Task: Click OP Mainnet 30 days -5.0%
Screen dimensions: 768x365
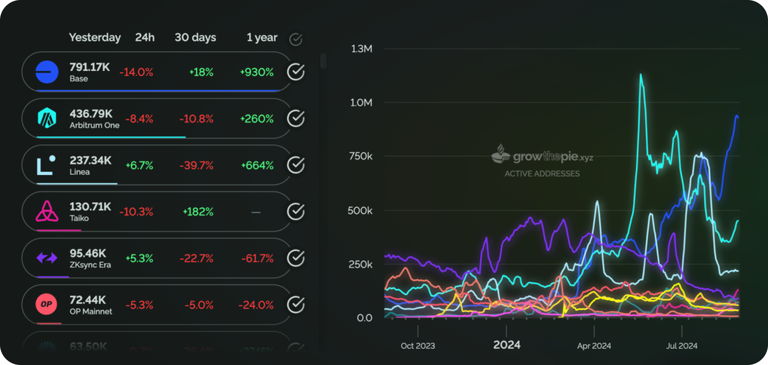Action: click(x=199, y=305)
